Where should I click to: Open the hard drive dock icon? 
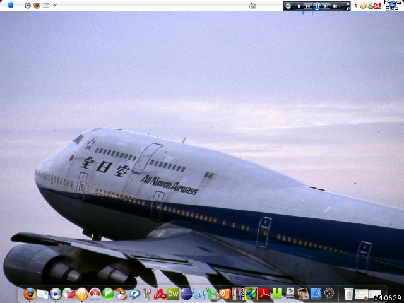[x=290, y=294]
